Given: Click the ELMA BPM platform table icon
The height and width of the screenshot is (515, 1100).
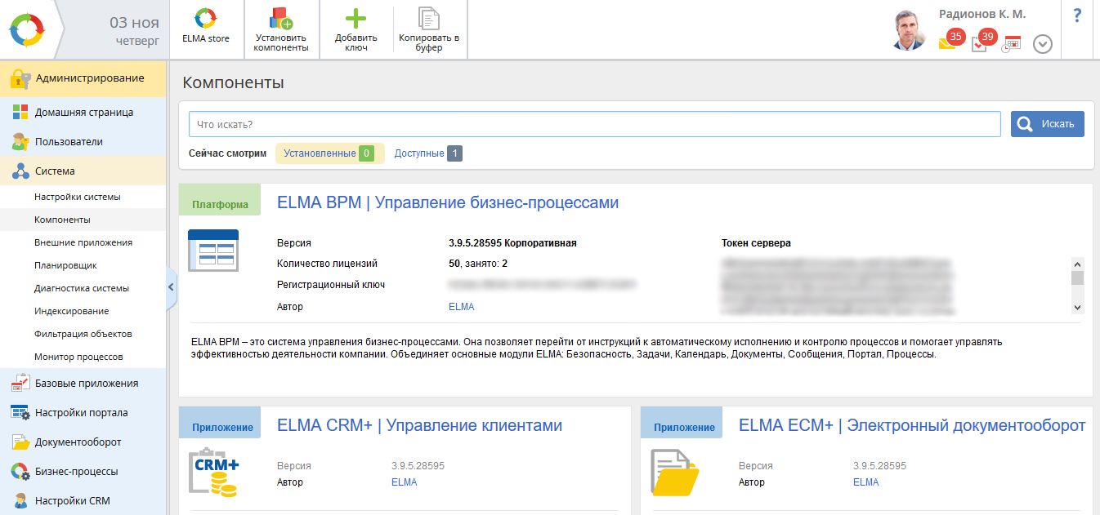Looking at the screenshot, I should point(213,251).
